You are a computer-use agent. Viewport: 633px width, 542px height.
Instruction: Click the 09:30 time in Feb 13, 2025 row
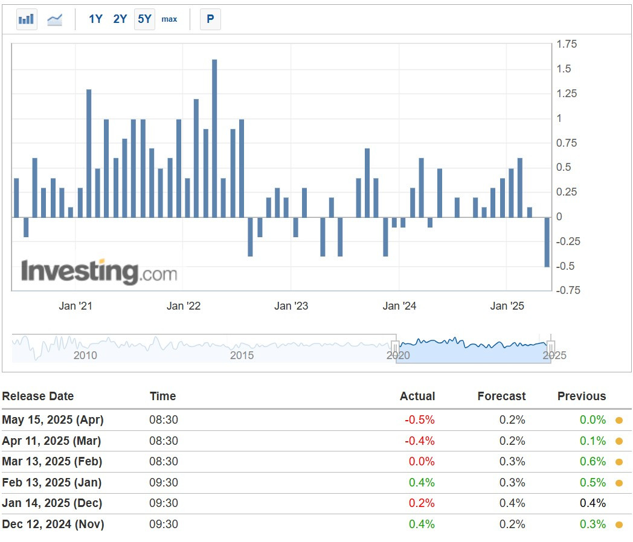164,482
